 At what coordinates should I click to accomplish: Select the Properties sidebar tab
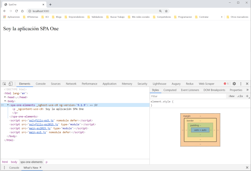(x=236, y=90)
